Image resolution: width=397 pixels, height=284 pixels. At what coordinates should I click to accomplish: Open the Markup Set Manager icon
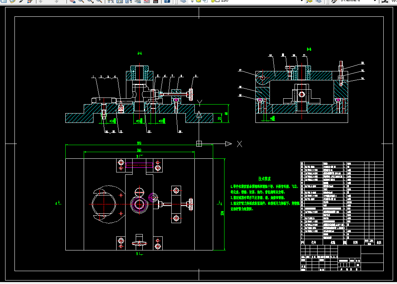(x=147, y=1)
